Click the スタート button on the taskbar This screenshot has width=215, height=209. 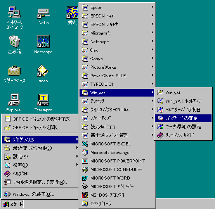click(12, 204)
